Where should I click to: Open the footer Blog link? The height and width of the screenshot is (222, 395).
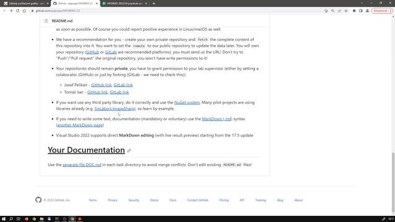(x=280, y=200)
